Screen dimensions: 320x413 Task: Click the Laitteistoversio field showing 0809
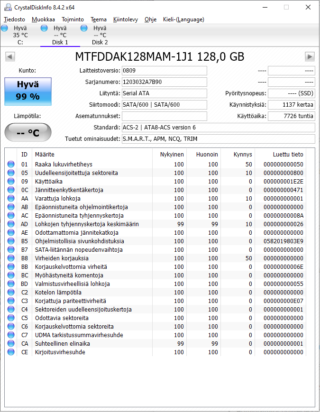click(165, 71)
